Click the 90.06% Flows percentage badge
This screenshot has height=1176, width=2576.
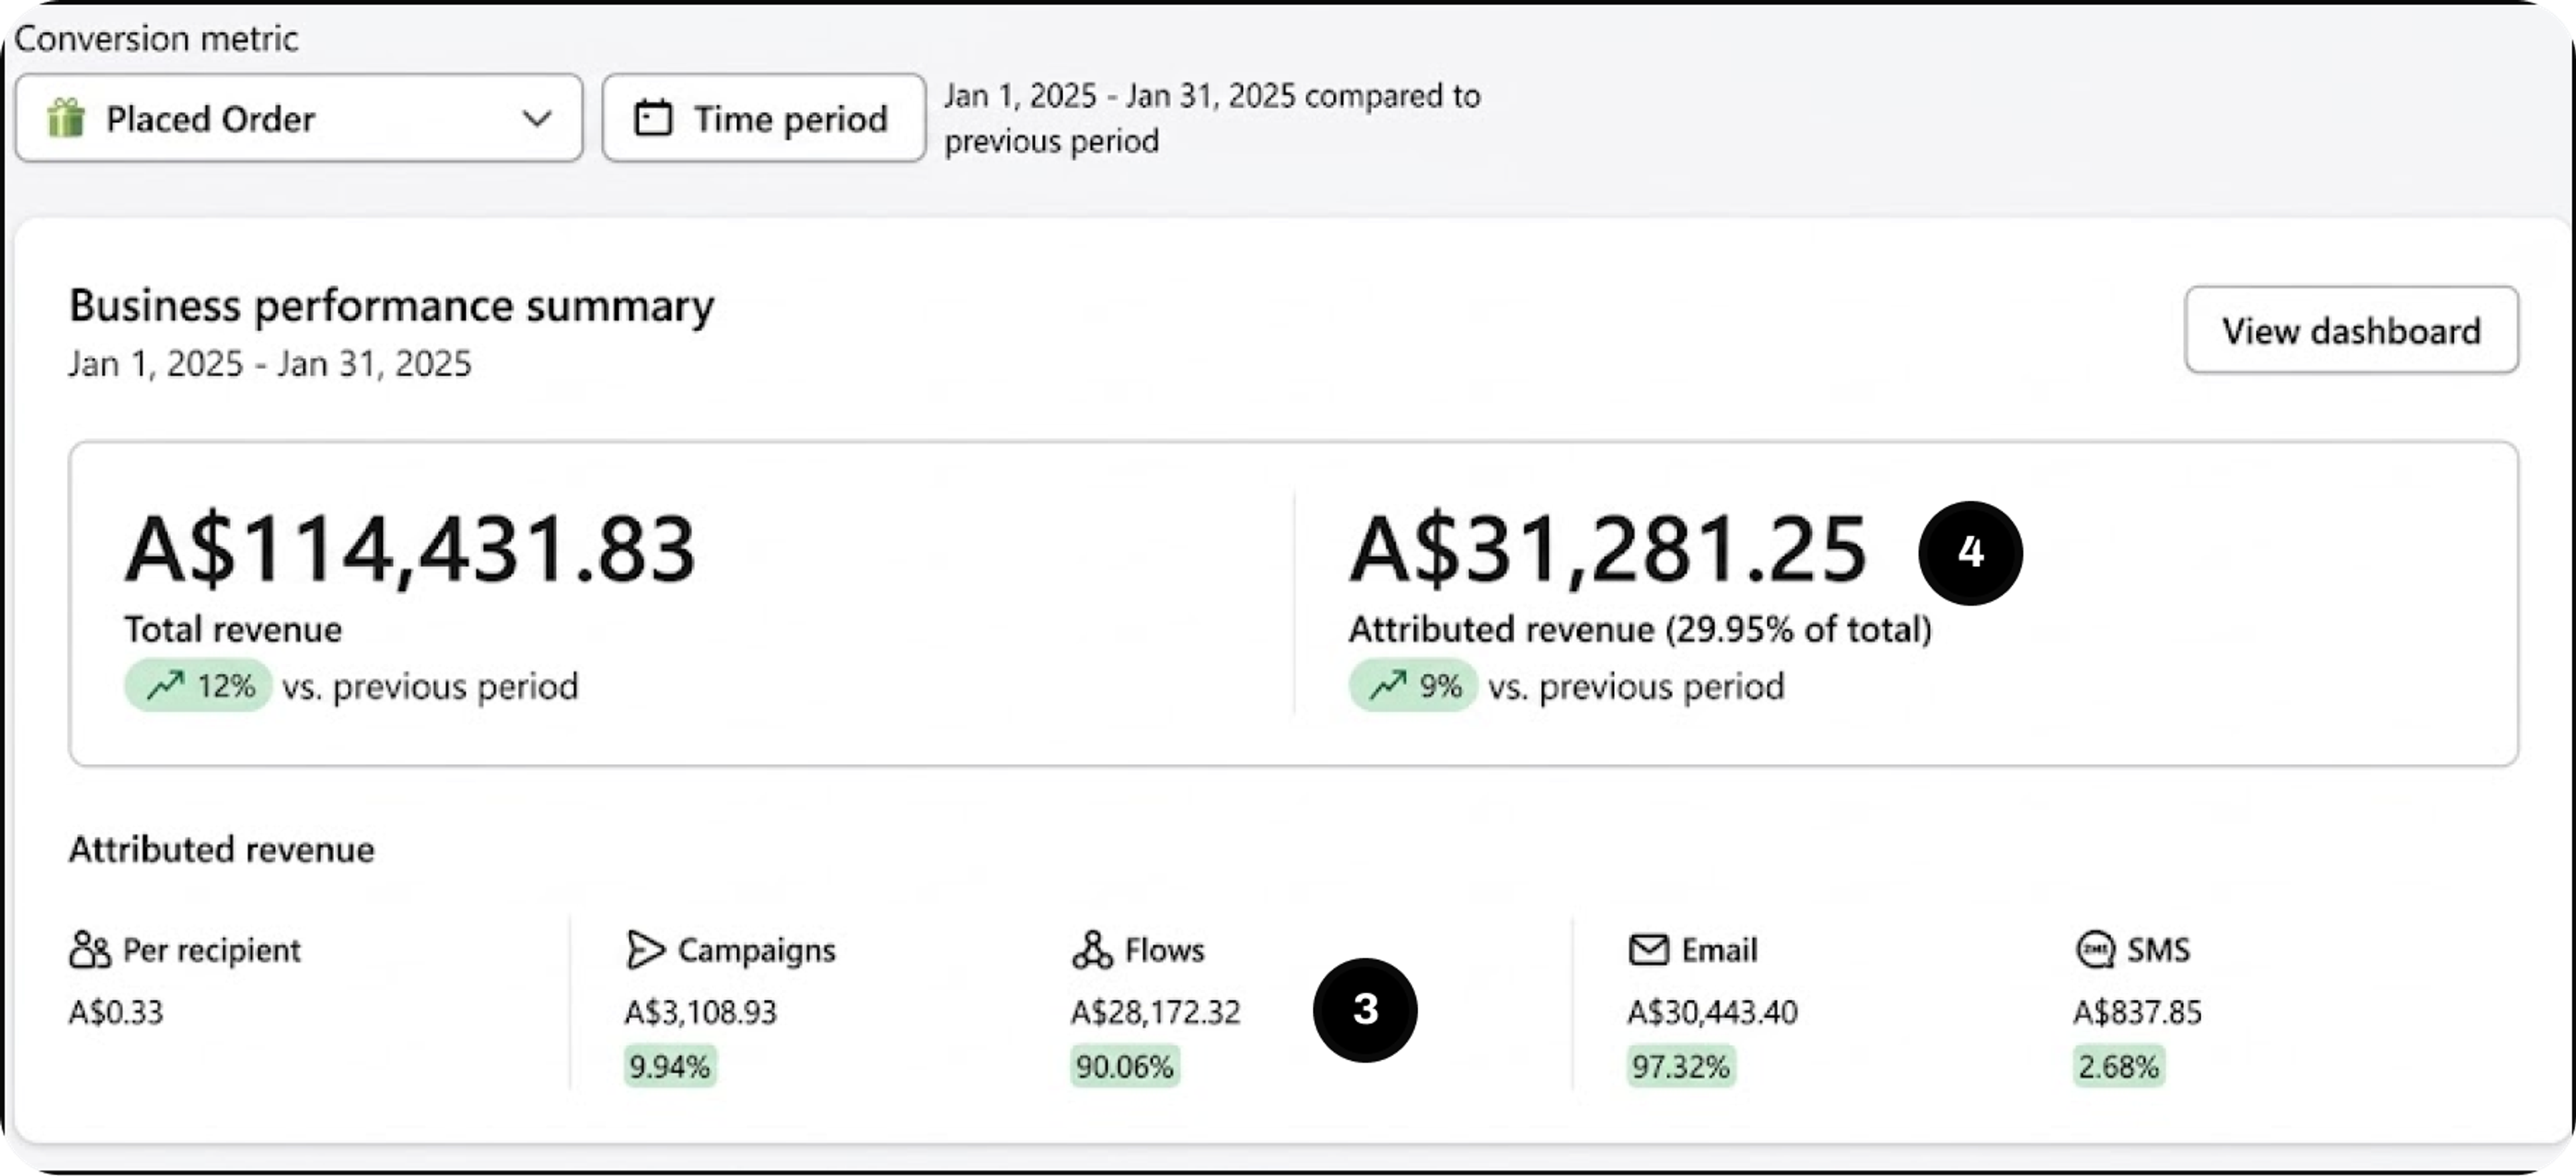1125,1066
